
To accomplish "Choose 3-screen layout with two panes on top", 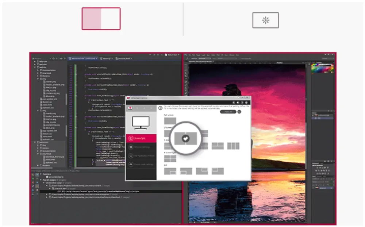I will [x=218, y=146].
